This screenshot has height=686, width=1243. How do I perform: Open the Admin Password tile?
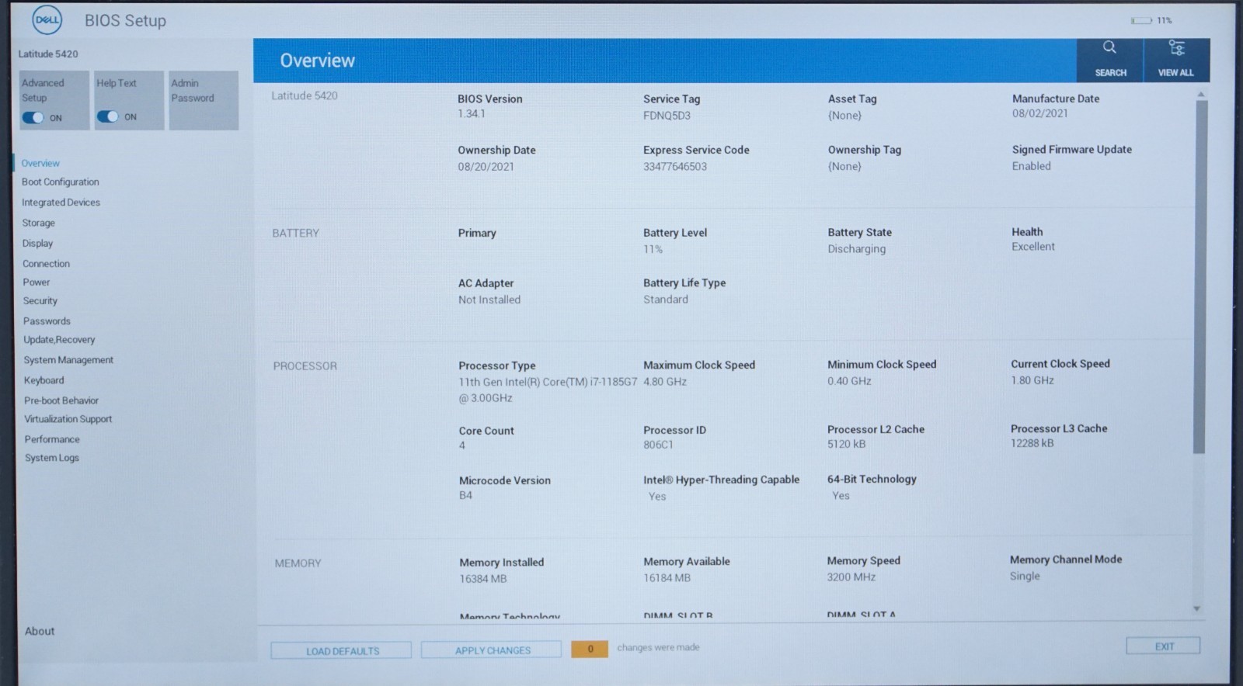204,100
